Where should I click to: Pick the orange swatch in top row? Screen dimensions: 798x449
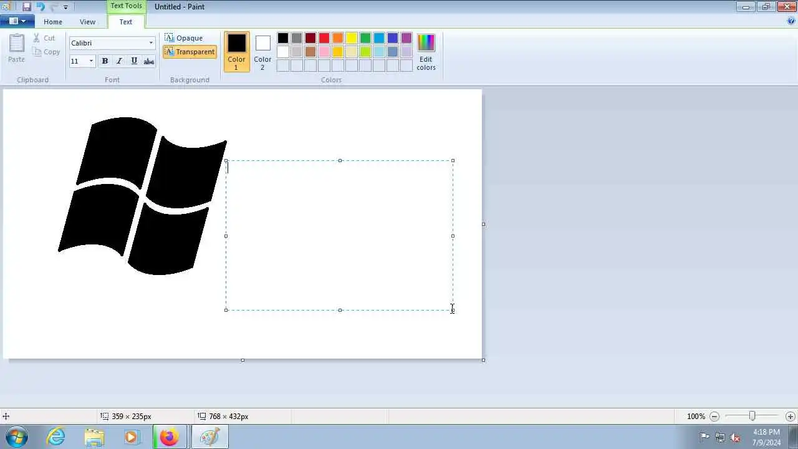(x=338, y=38)
